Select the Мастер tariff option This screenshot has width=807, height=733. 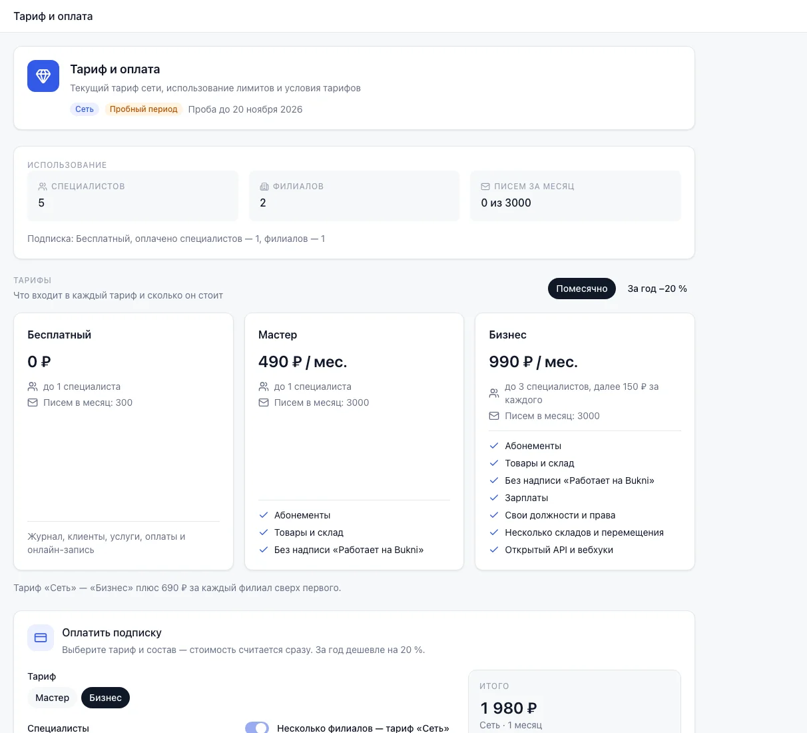(53, 698)
